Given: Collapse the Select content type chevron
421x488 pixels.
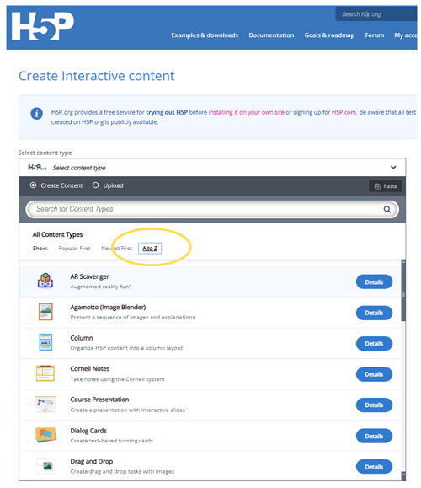Looking at the screenshot, I should [x=393, y=168].
